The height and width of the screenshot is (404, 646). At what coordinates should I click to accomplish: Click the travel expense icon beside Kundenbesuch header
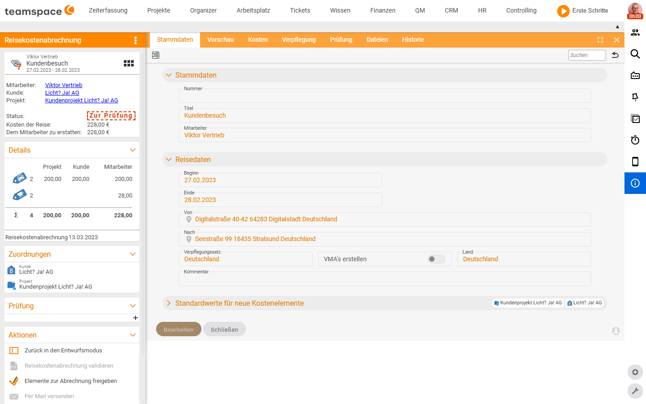tap(16, 64)
